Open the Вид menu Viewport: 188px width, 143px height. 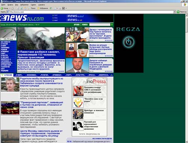click(17, 5)
